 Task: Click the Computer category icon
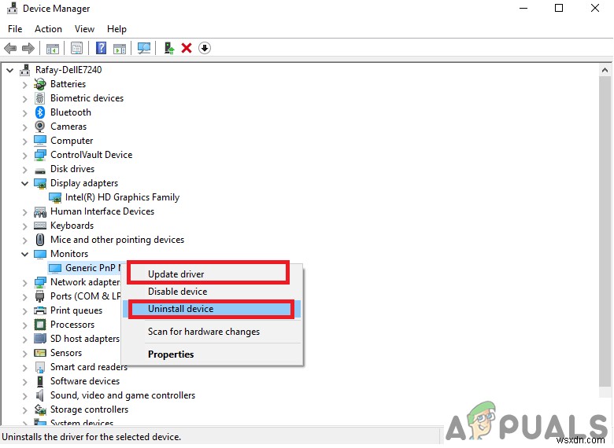tap(40, 141)
